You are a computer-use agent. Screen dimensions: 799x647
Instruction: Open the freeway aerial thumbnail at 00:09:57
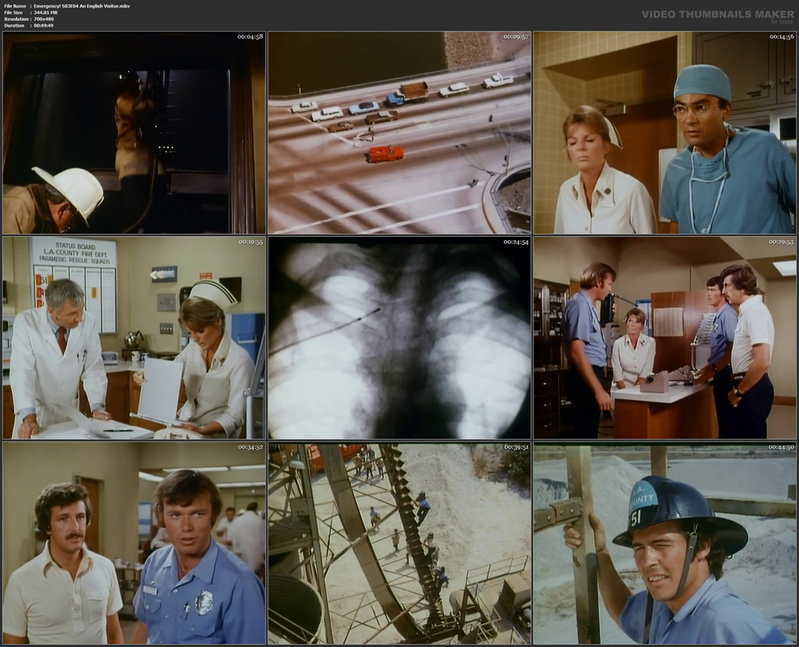click(399, 133)
